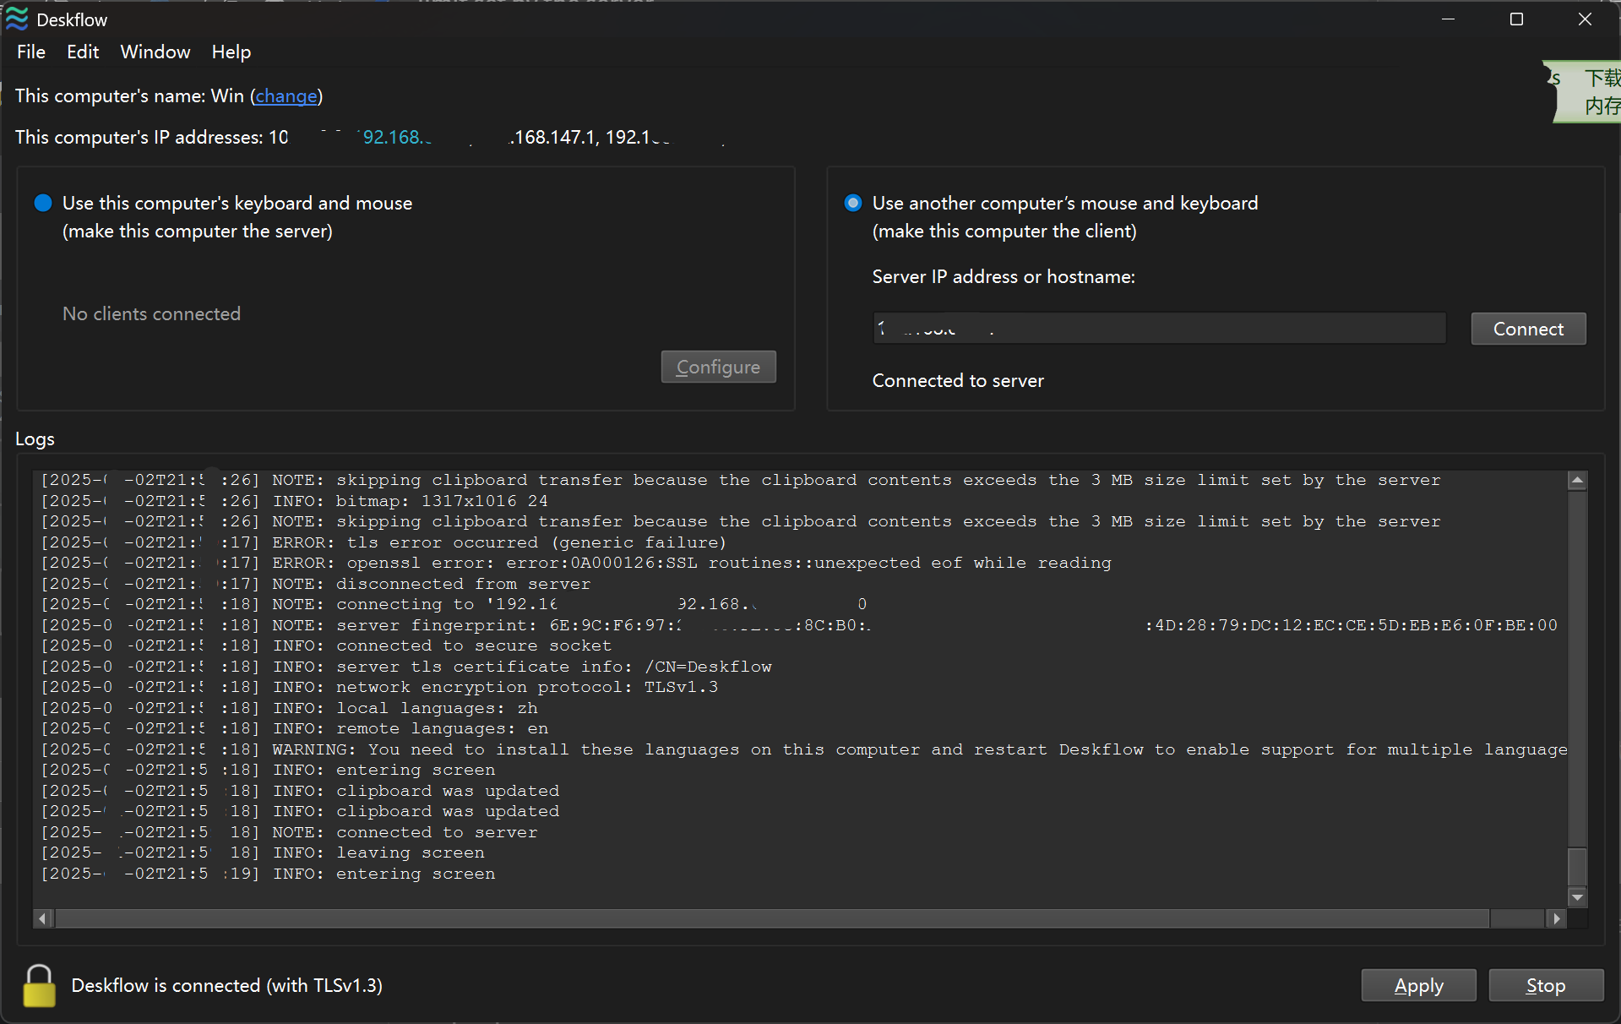This screenshot has height=1024, width=1621.
Task: Click log line 'tls error occurred (generic failure)'
Action: tap(383, 542)
